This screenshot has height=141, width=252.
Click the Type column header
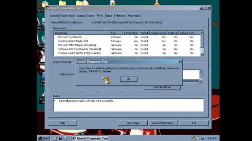point(116,33)
